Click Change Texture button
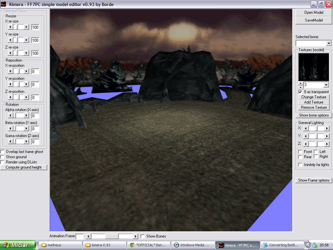 click(x=314, y=97)
